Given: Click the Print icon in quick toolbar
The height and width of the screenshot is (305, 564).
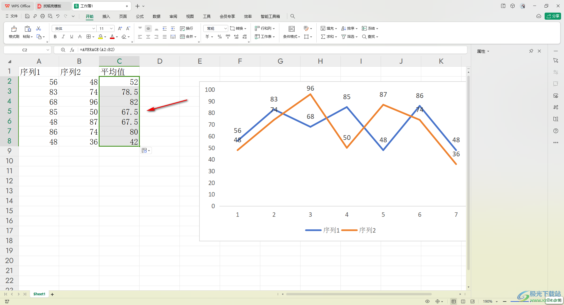Looking at the screenshot, I should [43, 16].
